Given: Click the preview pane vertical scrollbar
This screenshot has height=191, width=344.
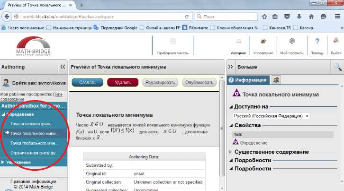Looking at the screenshot, I should point(222,128).
